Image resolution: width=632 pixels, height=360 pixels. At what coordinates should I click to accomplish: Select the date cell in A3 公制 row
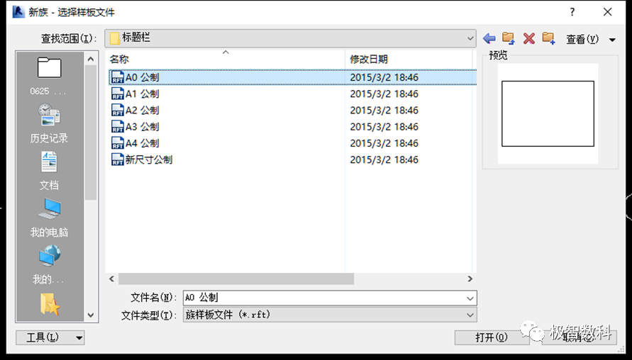384,127
